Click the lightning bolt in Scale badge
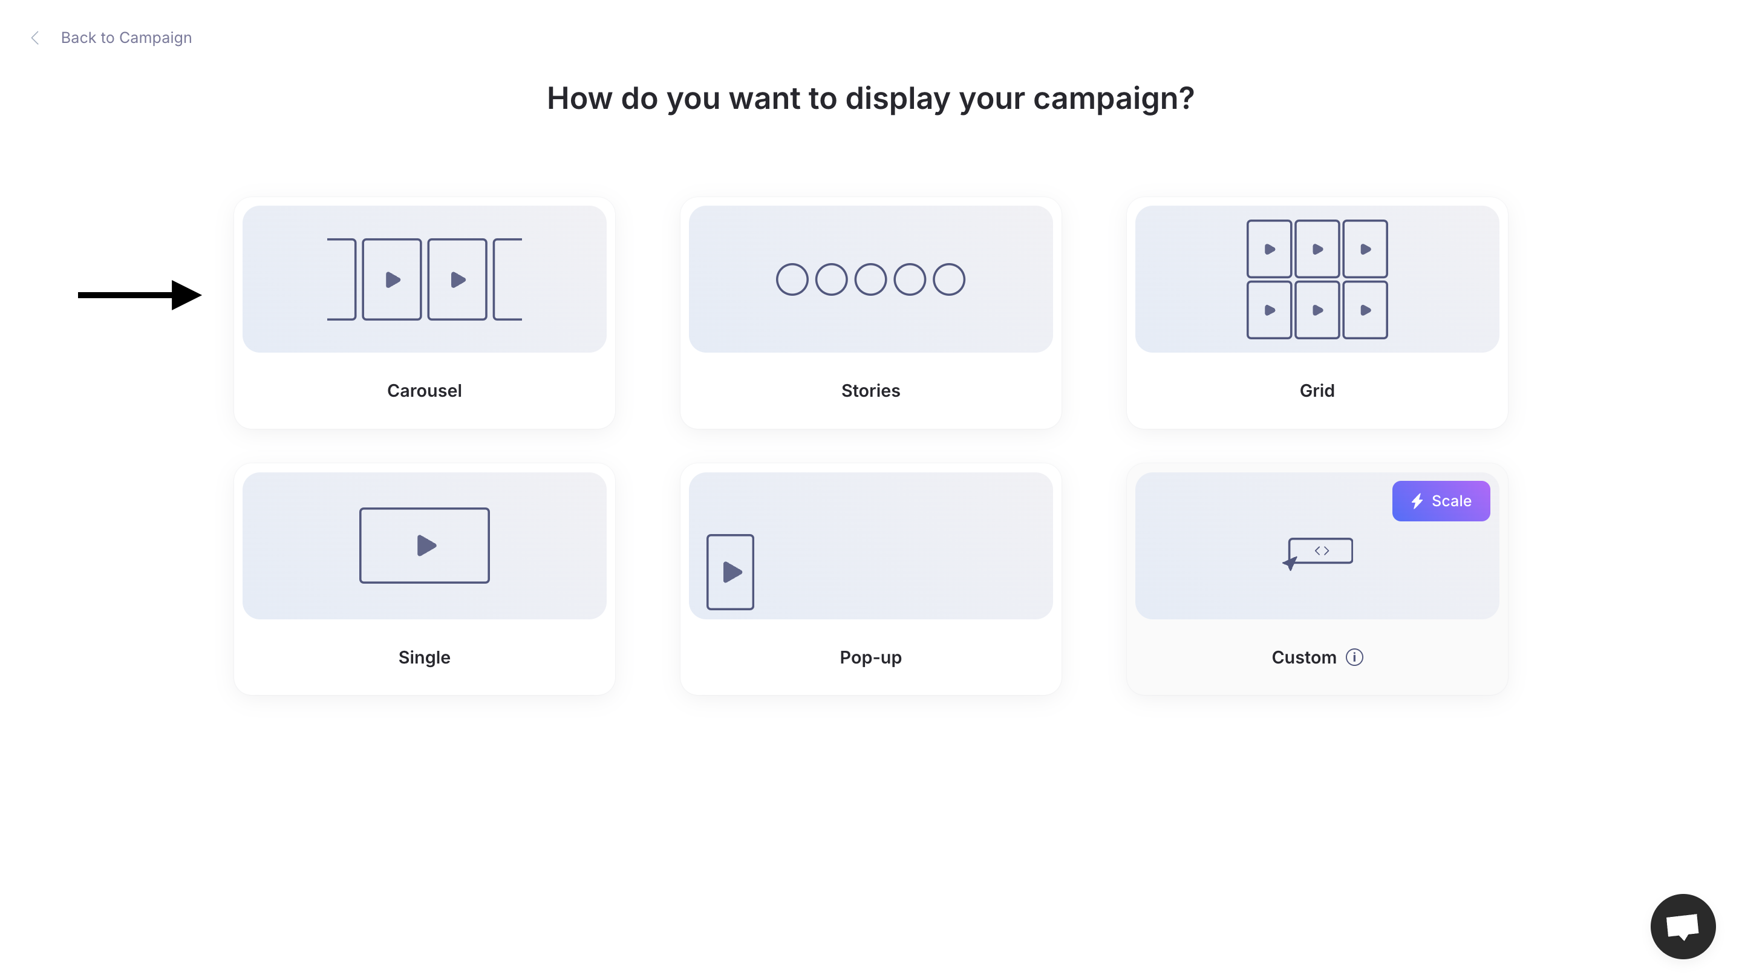Image resolution: width=1742 pixels, height=975 pixels. coord(1417,501)
